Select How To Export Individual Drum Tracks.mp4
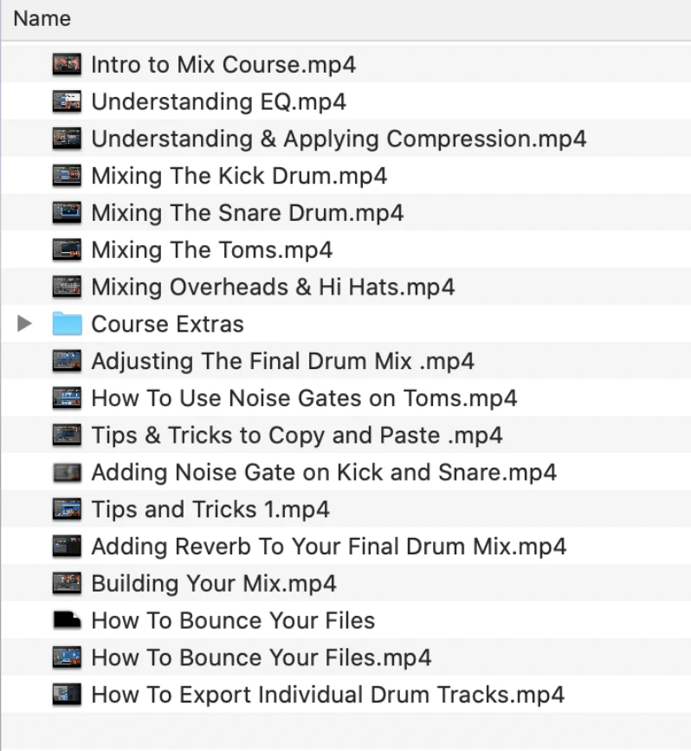The image size is (691, 751). (327, 695)
